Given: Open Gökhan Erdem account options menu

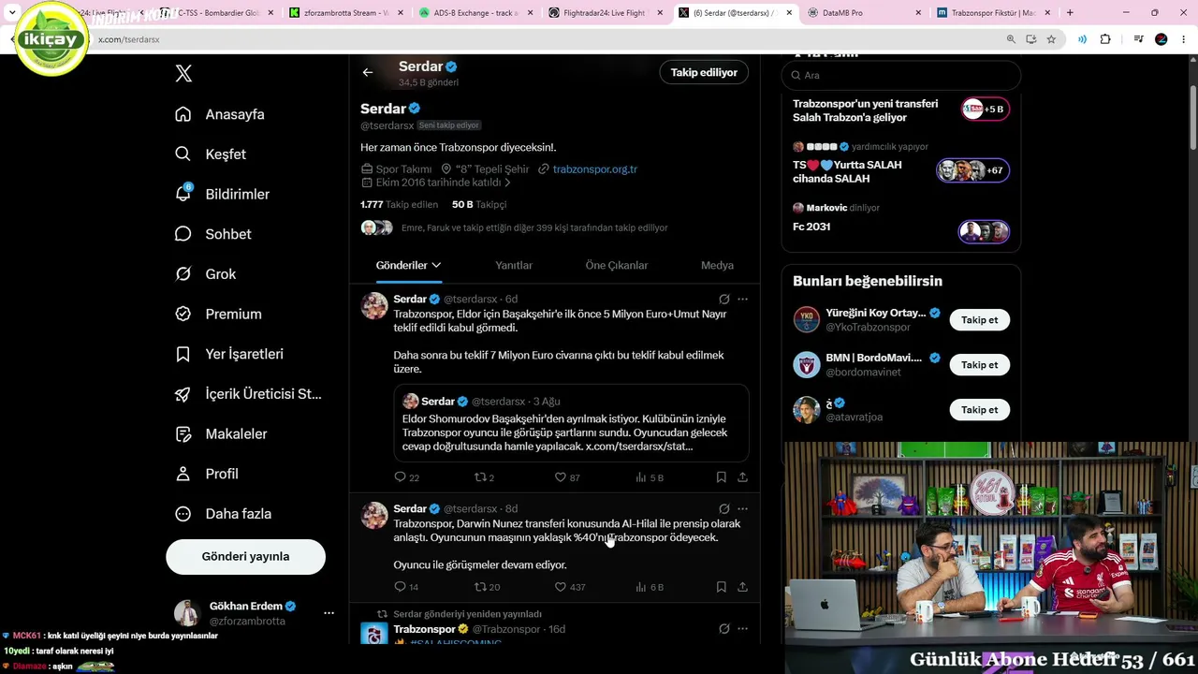Looking at the screenshot, I should click(x=329, y=613).
